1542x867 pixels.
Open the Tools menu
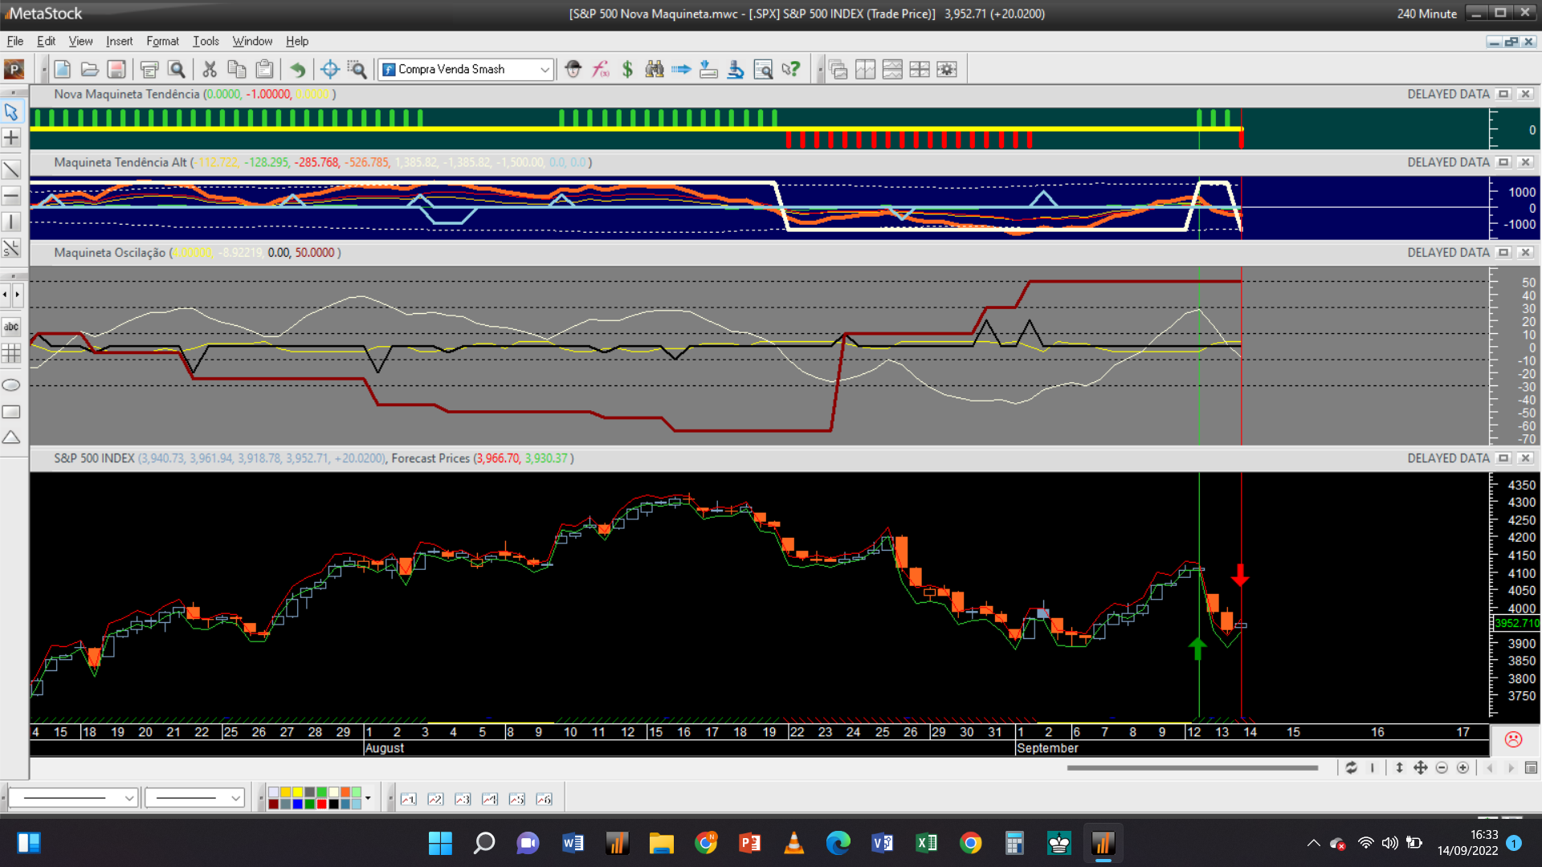(x=206, y=41)
